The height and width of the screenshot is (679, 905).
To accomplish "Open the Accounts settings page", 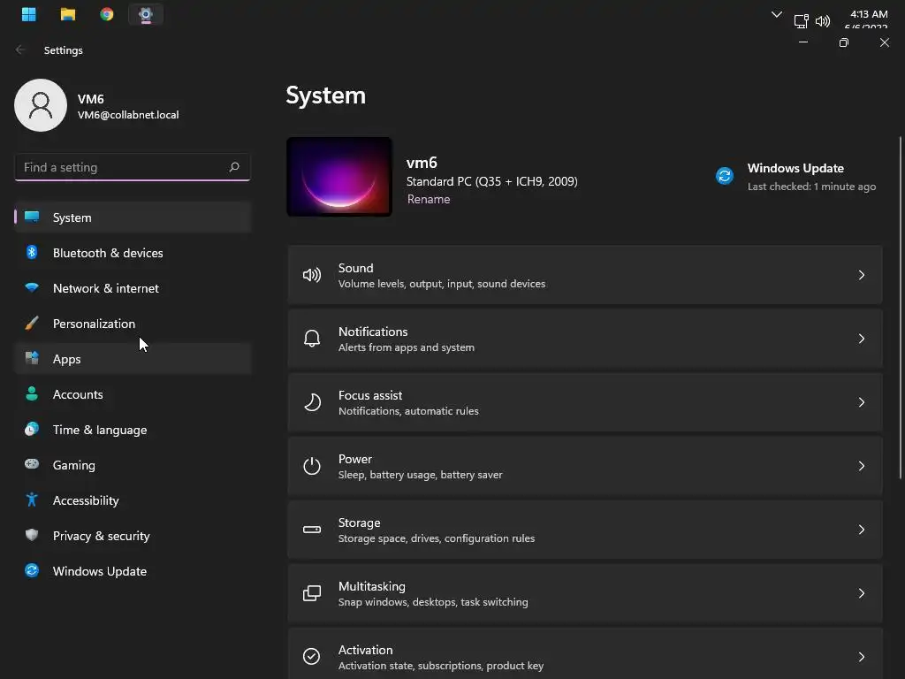I will 133,394.
